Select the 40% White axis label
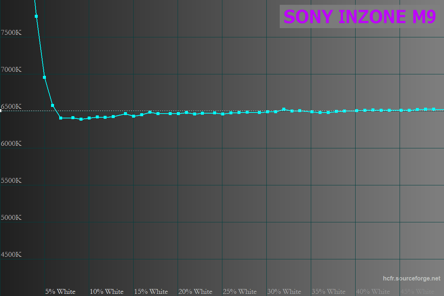This screenshot has height=296, width=444. coord(373,292)
